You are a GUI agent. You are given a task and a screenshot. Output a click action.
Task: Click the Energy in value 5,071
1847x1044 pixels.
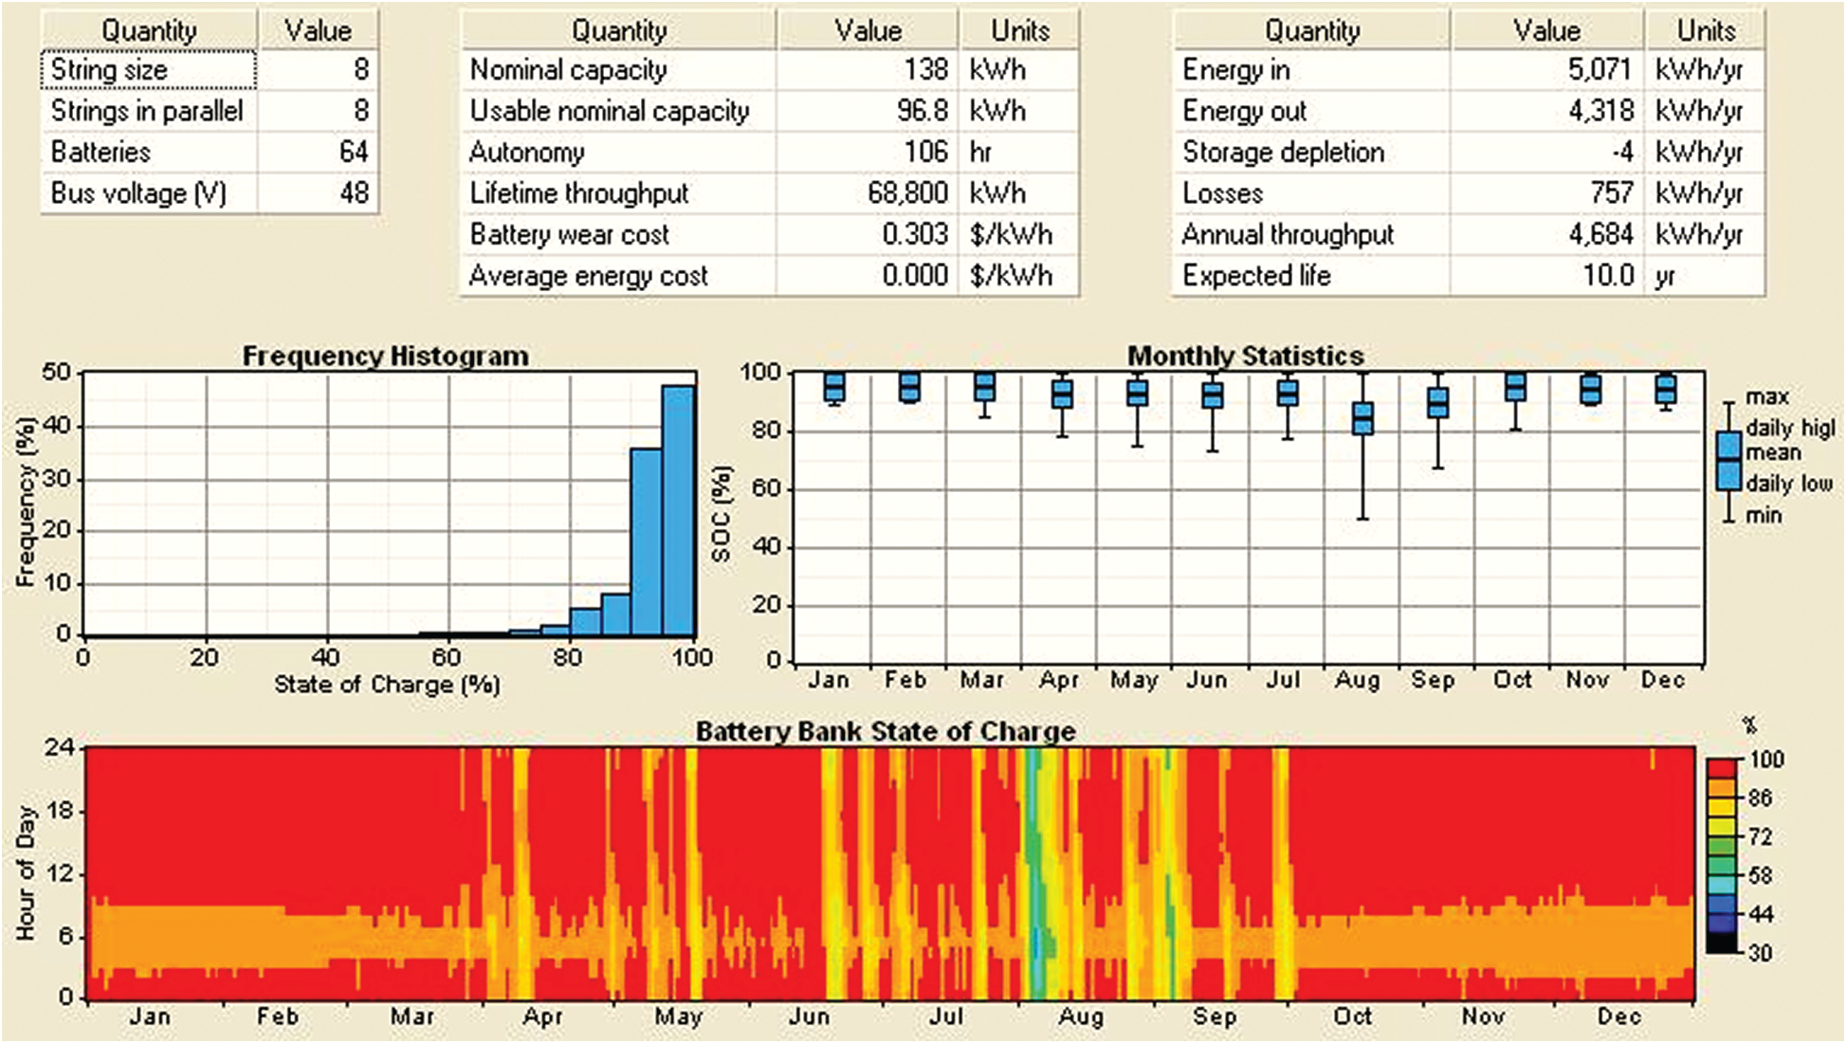(x=1598, y=70)
